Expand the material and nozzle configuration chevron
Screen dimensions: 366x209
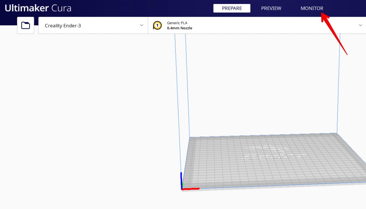point(360,25)
